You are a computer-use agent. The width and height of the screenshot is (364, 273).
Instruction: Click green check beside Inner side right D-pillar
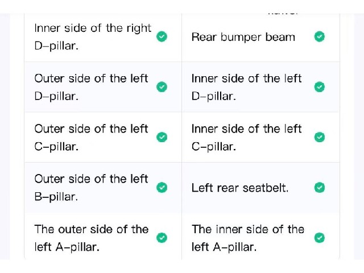(162, 36)
